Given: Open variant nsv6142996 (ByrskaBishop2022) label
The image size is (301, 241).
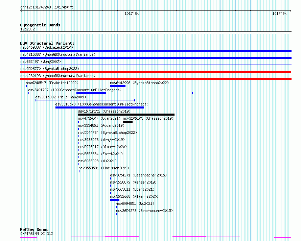Looking at the screenshot, I should (x=139, y=83).
